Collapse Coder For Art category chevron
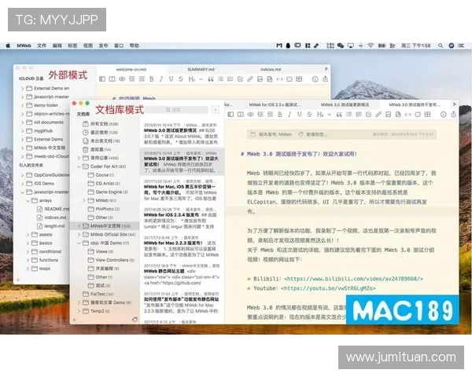This screenshot has height=377, width=472. [x=79, y=167]
